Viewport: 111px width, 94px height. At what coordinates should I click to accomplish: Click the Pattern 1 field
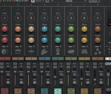tap(40, 1)
